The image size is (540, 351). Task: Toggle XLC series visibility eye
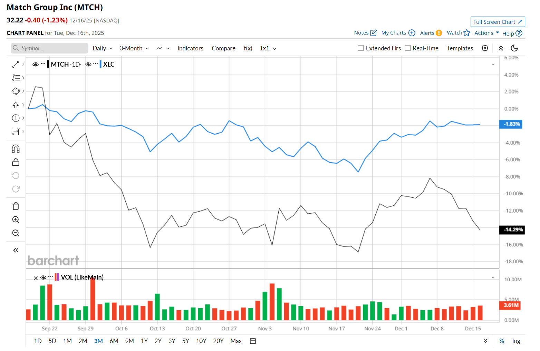coord(88,65)
